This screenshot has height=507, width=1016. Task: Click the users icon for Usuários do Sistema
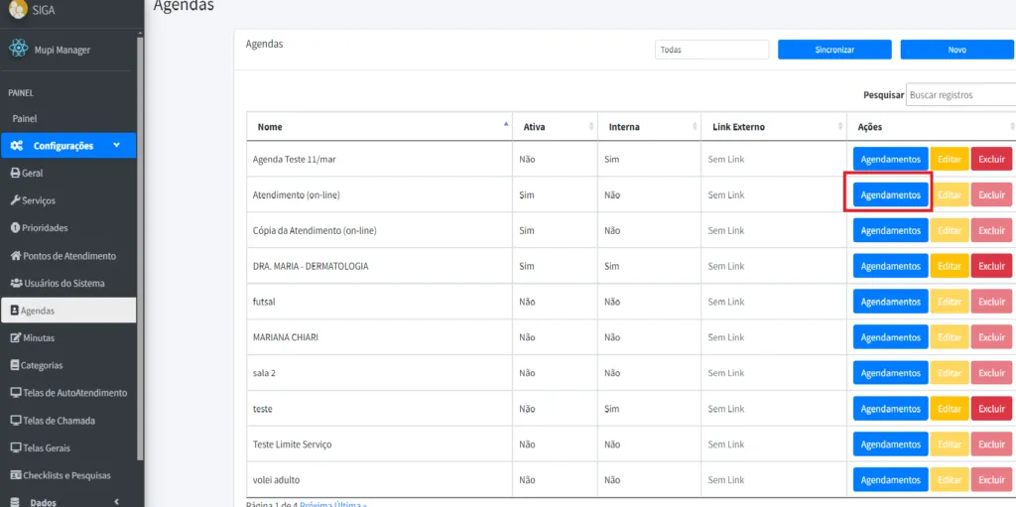pos(16,283)
